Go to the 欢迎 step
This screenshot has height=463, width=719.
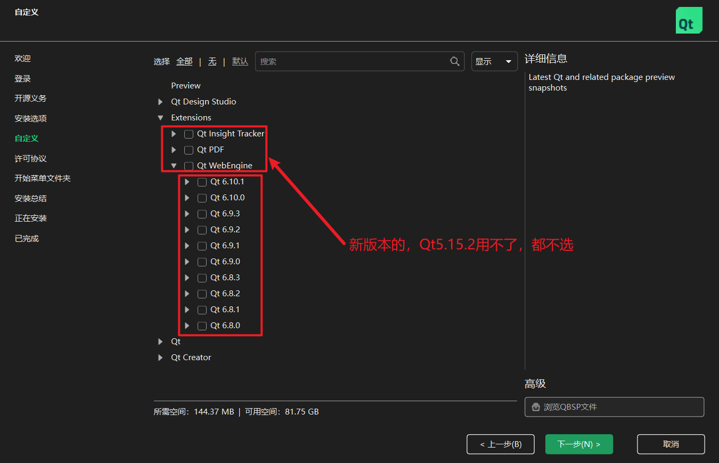pos(23,59)
